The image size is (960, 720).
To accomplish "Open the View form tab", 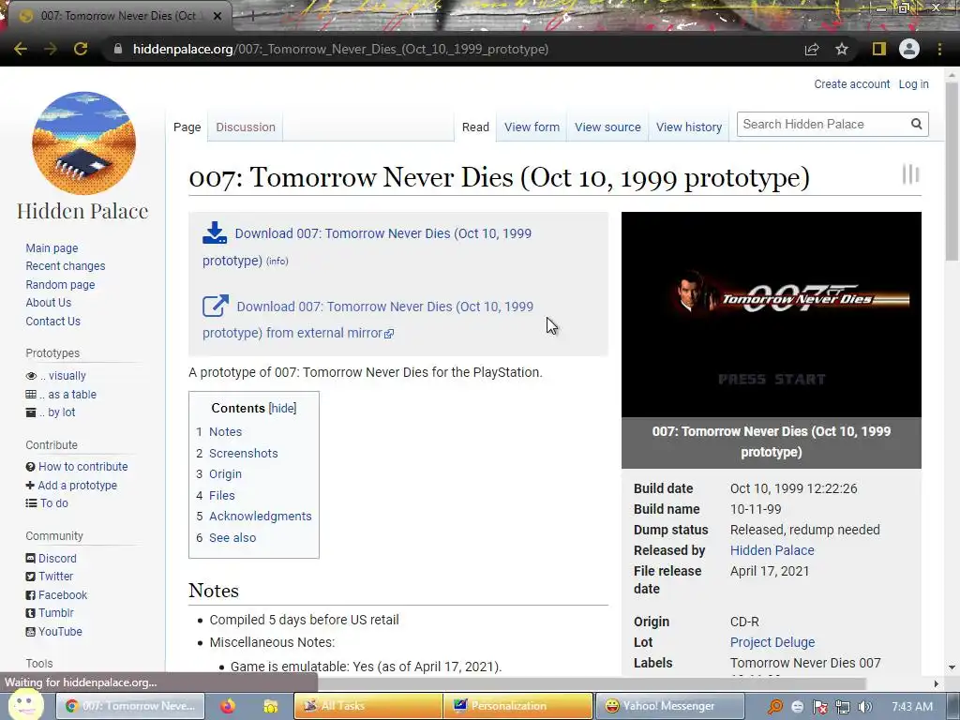I will [x=532, y=127].
